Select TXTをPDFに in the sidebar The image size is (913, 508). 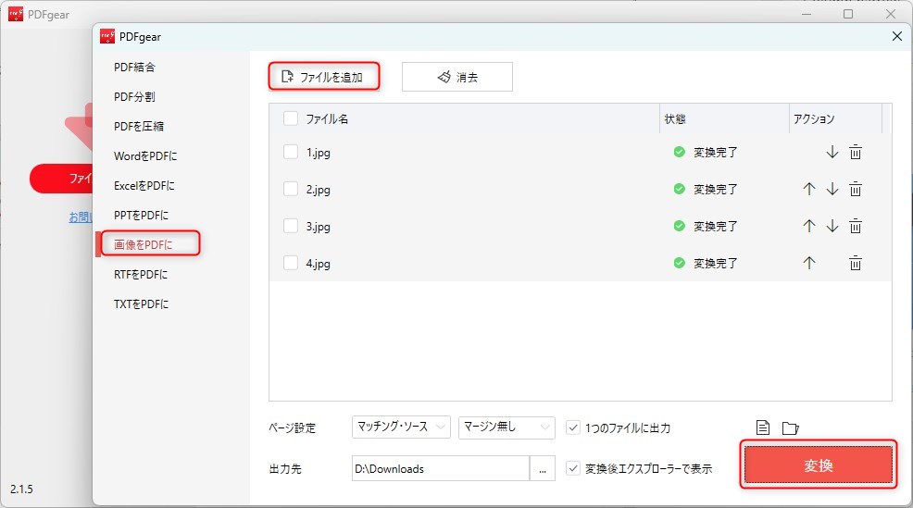[x=142, y=304]
